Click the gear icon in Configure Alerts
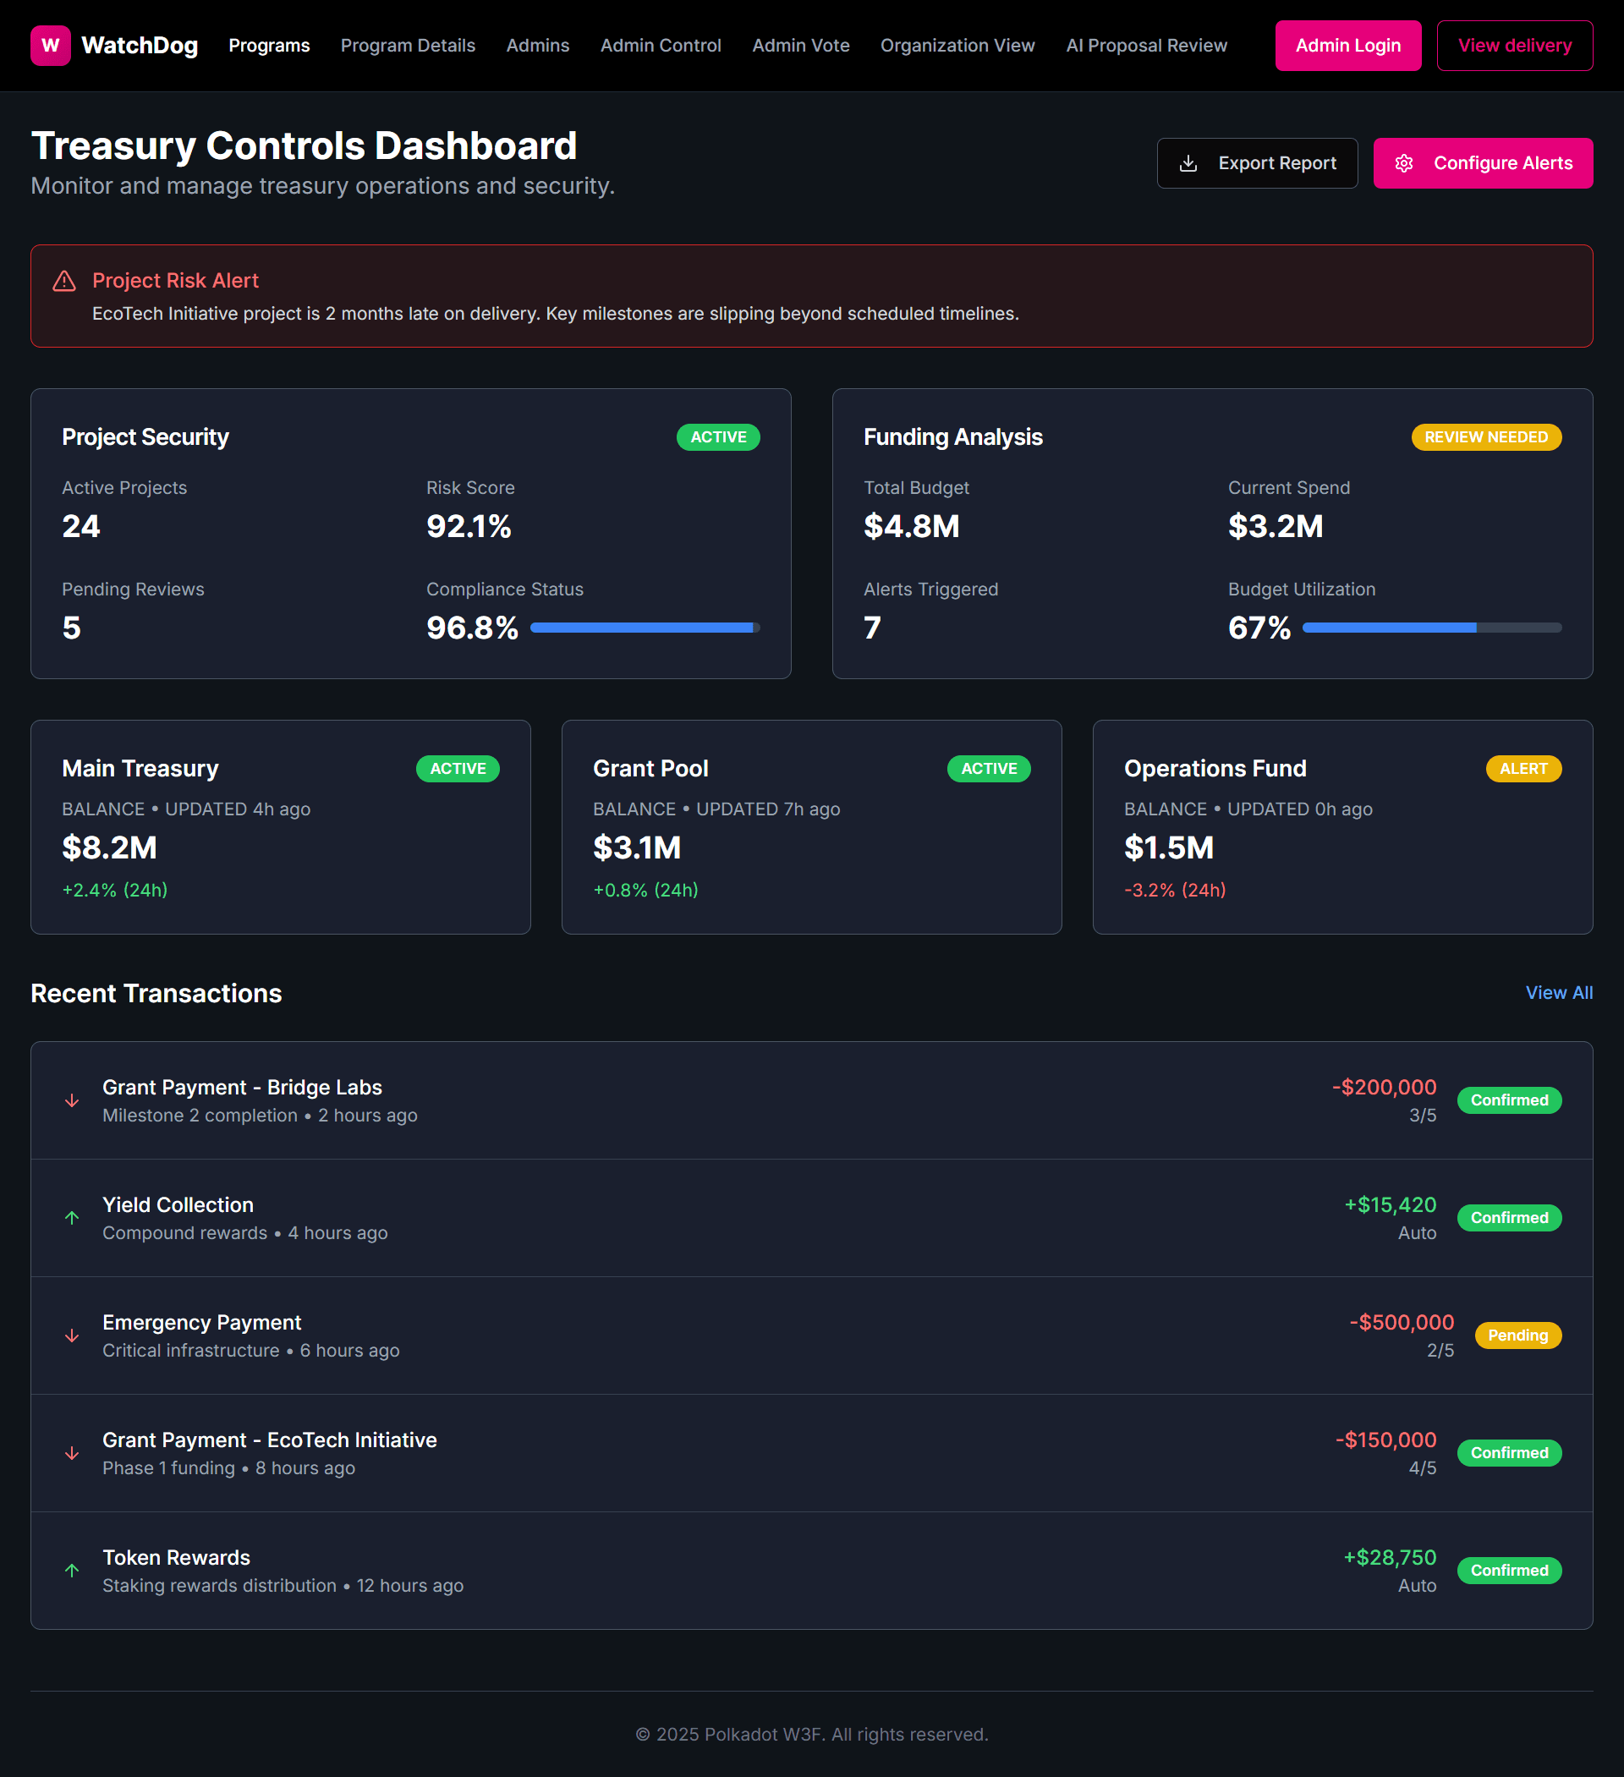This screenshot has width=1624, height=1777. tap(1403, 163)
